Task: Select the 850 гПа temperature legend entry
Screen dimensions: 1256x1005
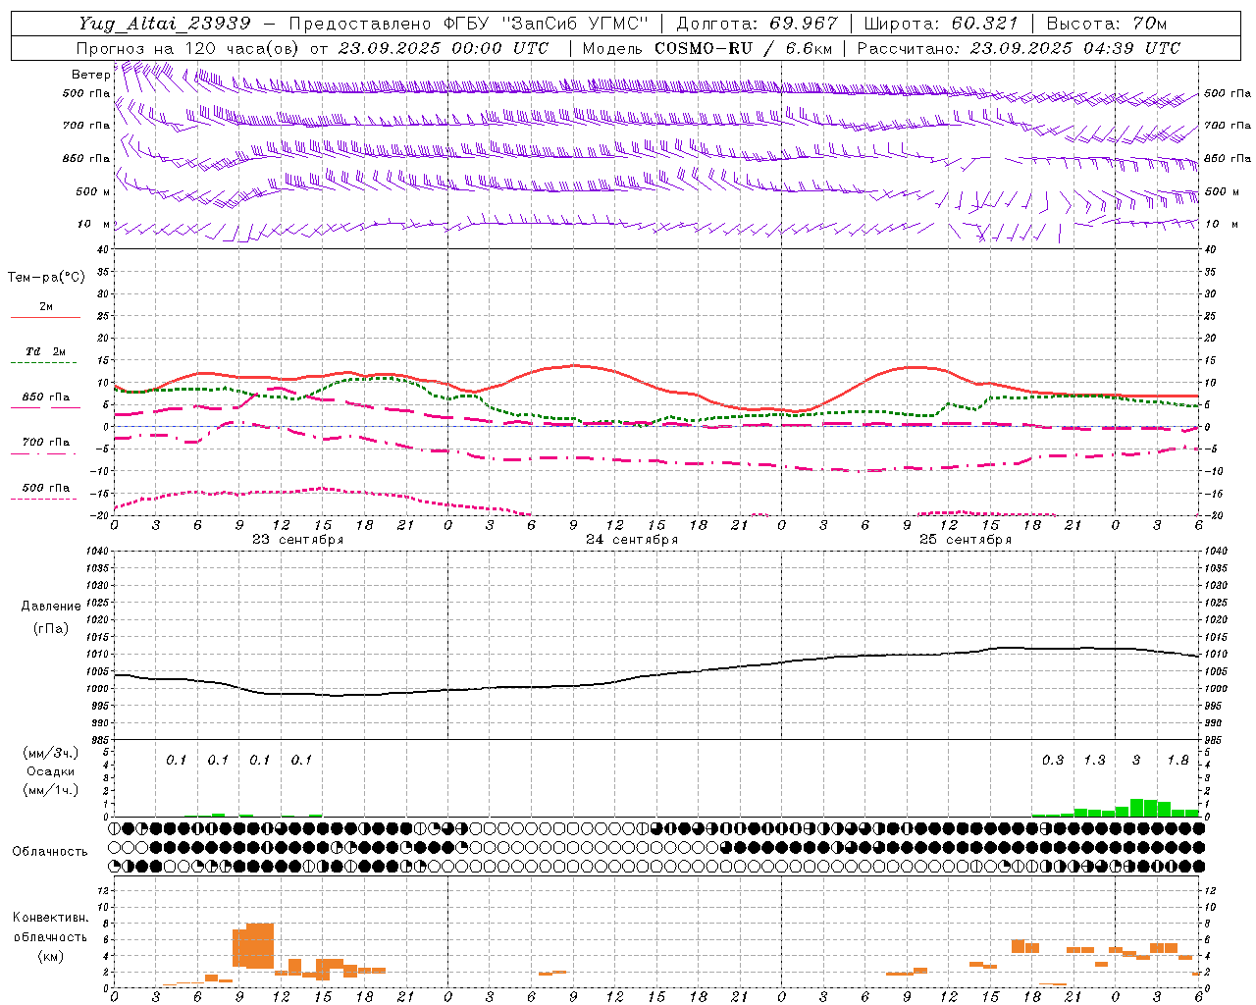Action: click(x=46, y=397)
